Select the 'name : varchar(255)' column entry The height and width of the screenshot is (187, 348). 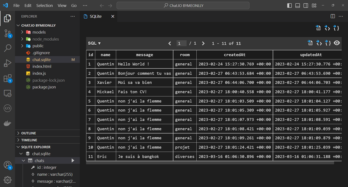(48, 175)
